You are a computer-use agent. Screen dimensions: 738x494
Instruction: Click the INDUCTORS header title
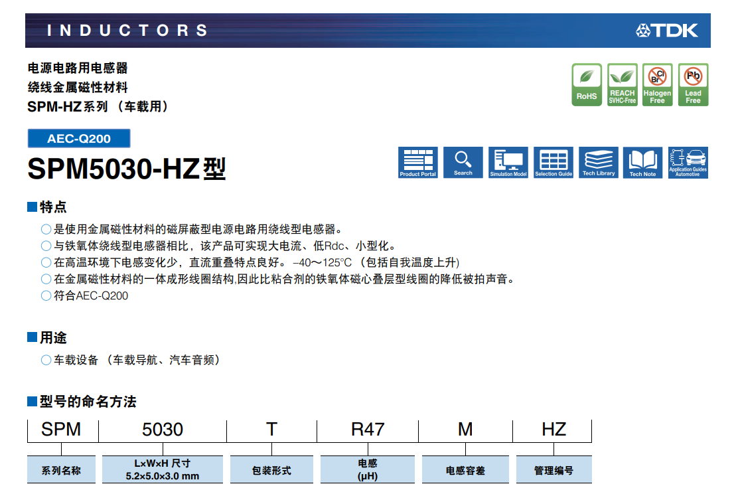pyautogui.click(x=127, y=31)
